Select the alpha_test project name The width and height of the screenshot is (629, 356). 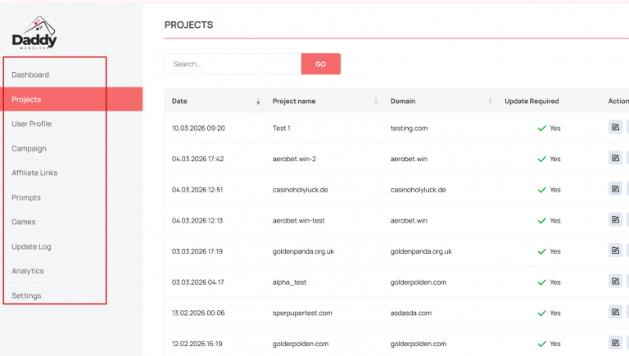coord(289,282)
